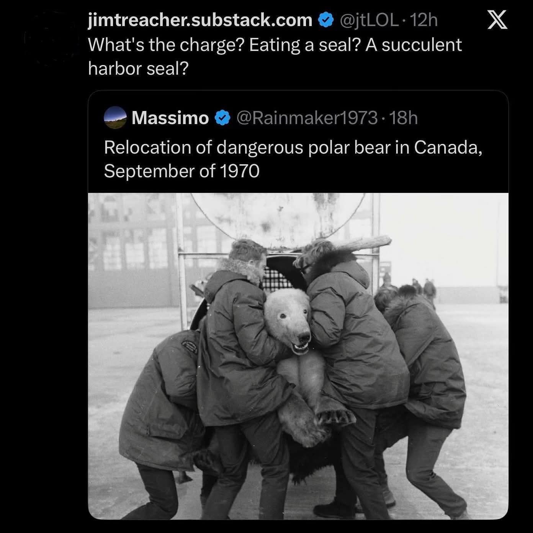Viewport: 533px width, 533px height.
Task: Open the 12h timestamp of the tweet
Action: [423, 20]
